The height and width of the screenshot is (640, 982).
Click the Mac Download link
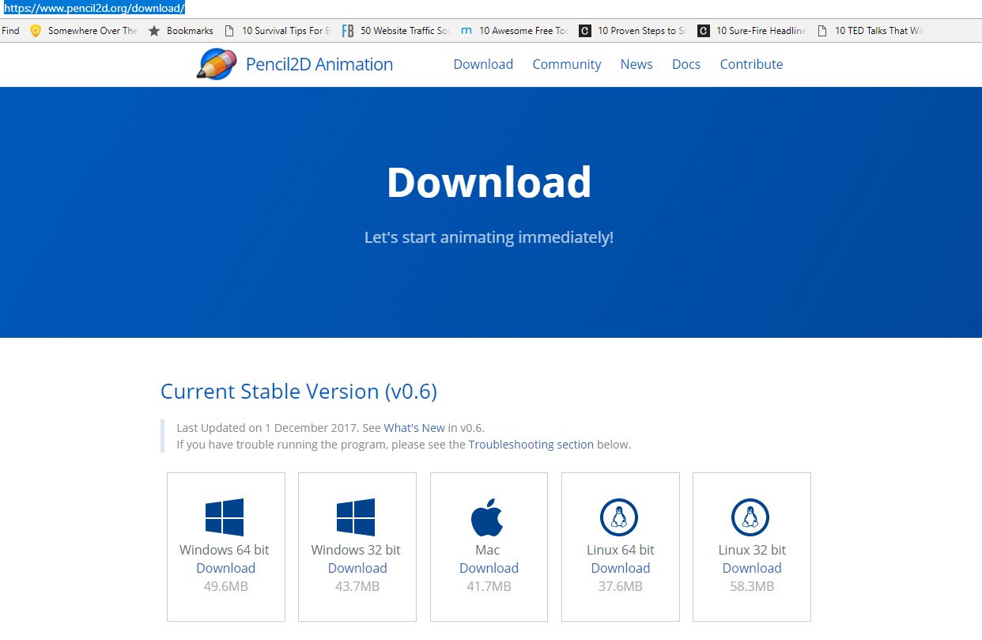point(489,568)
